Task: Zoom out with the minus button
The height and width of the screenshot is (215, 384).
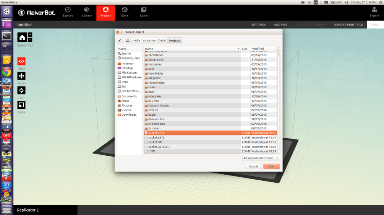Action: pos(30,40)
